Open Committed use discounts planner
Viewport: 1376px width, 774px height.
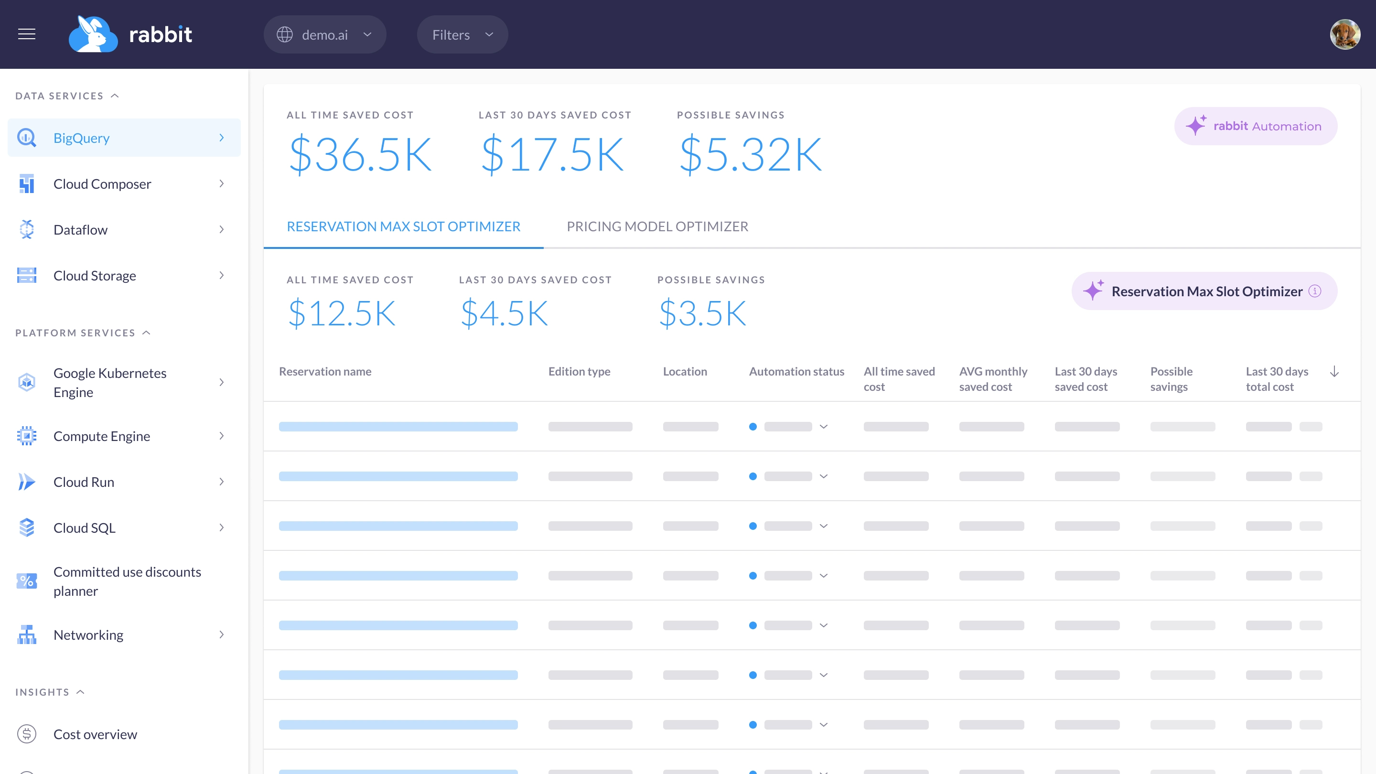click(x=124, y=581)
